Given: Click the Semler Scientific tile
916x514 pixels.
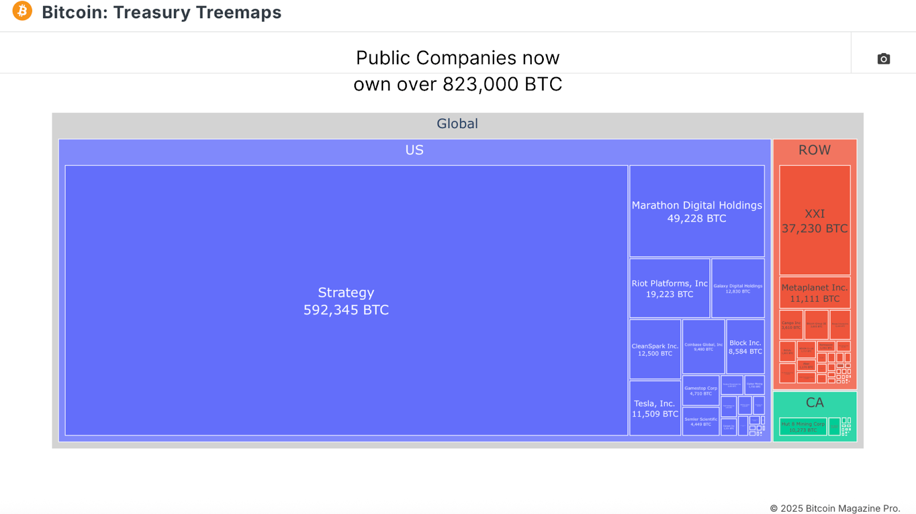Looking at the screenshot, I should pos(701,422).
